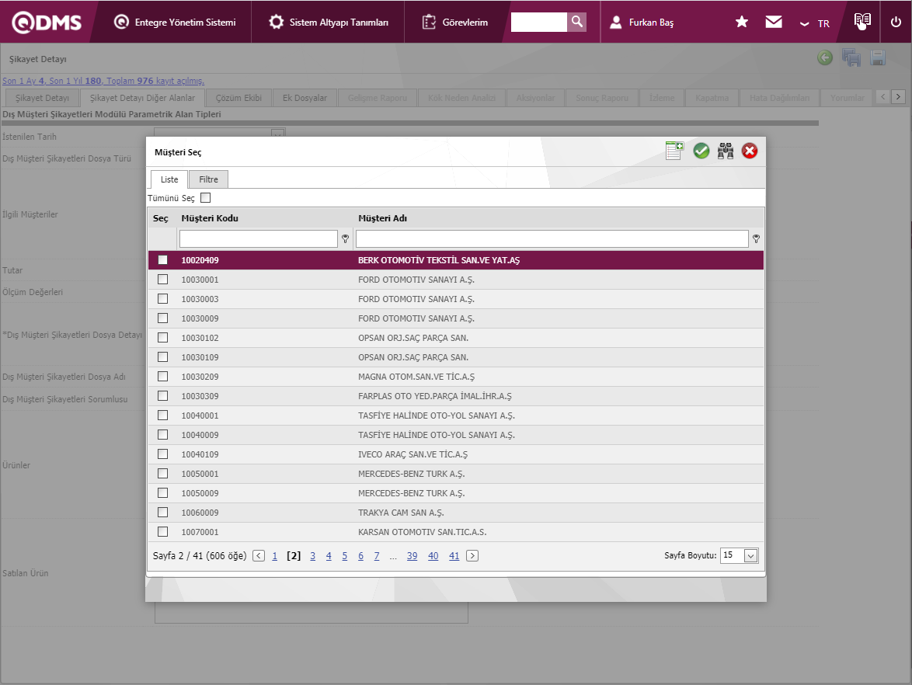Switch to the Filtre tab
912x685 pixels.
click(208, 179)
